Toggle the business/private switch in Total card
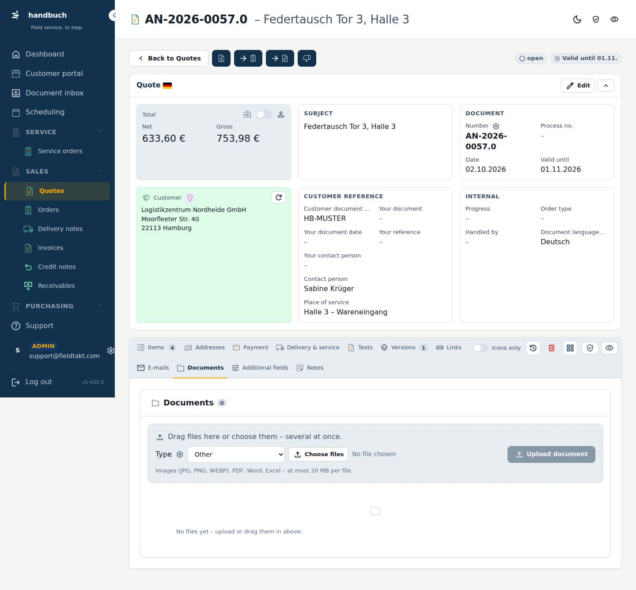This screenshot has height=590, width=636. pos(264,114)
